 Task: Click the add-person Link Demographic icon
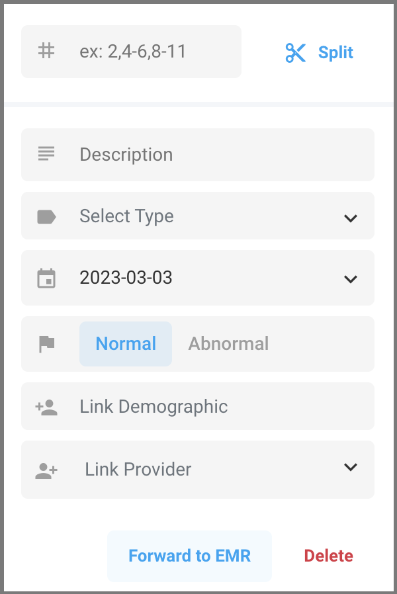coord(46,407)
